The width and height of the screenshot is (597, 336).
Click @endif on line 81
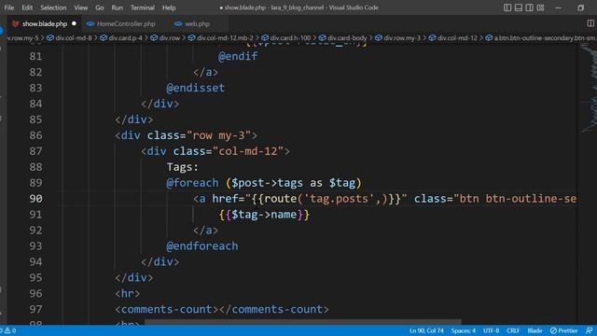(238, 56)
